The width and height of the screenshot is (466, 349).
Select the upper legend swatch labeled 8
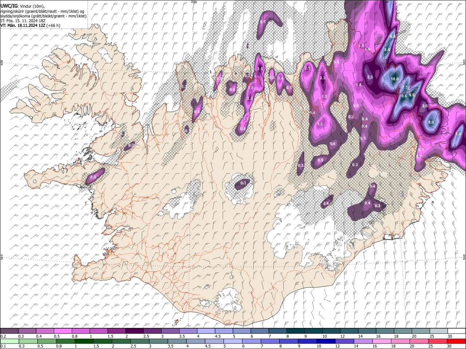click(296, 331)
